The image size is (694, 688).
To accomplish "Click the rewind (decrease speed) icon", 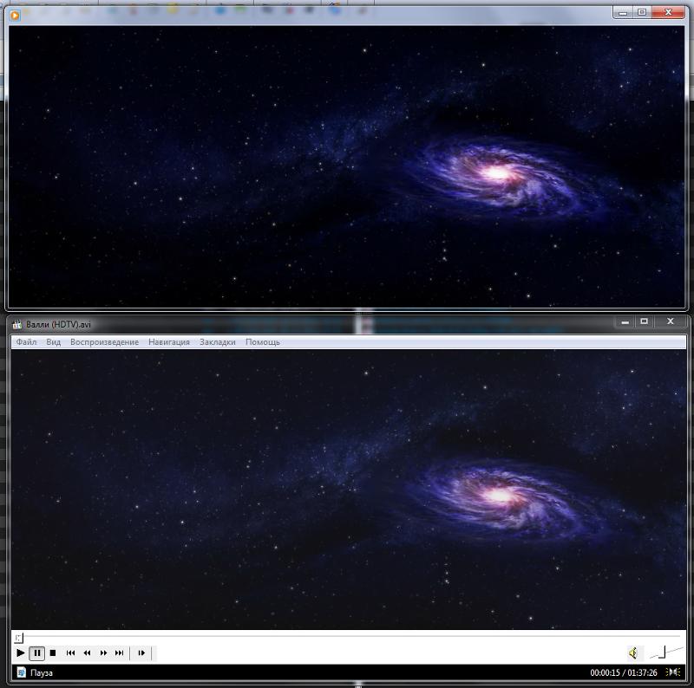I will point(87,653).
